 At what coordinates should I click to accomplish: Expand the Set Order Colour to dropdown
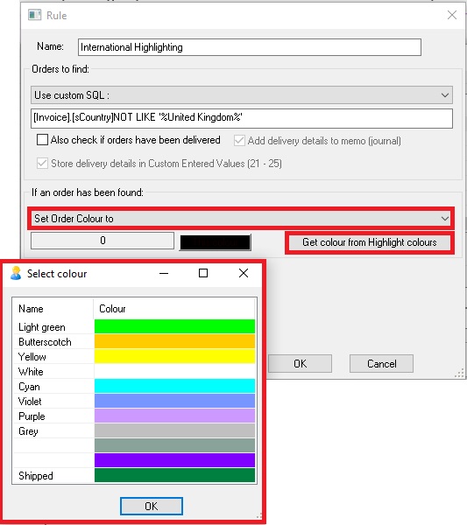(x=242, y=219)
